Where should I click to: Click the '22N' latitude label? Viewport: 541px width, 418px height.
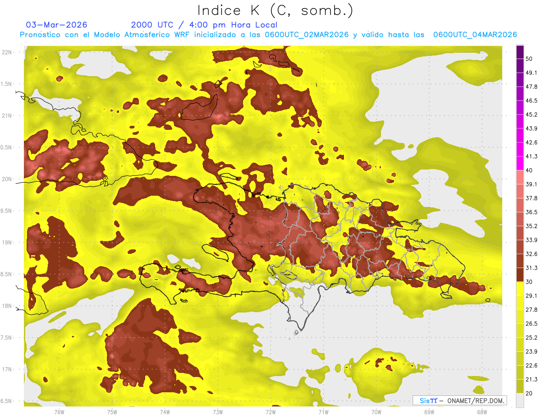(x=7, y=52)
